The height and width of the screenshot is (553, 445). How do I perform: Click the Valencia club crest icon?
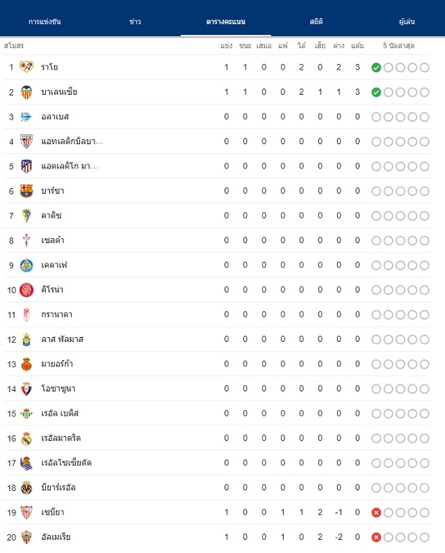pyautogui.click(x=26, y=92)
